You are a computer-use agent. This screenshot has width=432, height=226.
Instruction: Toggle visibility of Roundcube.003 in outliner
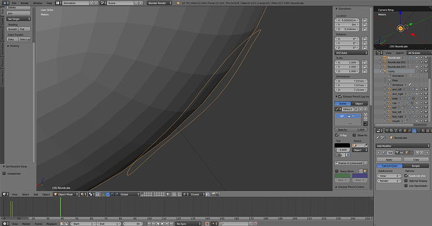click(x=417, y=67)
